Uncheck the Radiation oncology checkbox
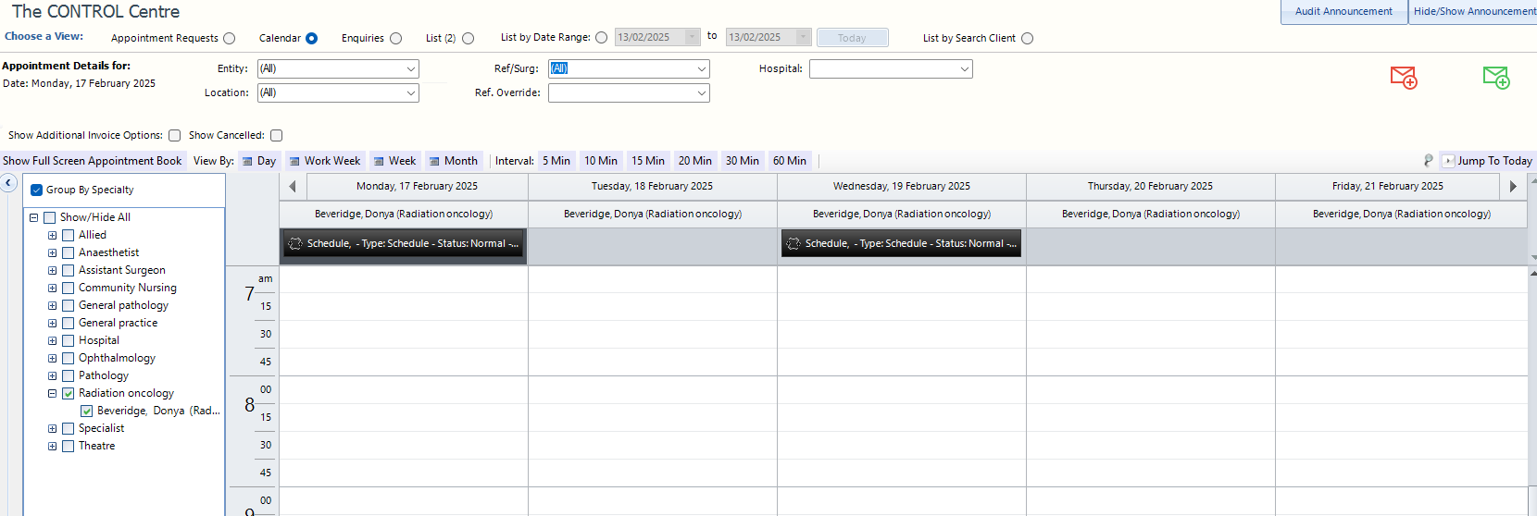 tap(68, 394)
